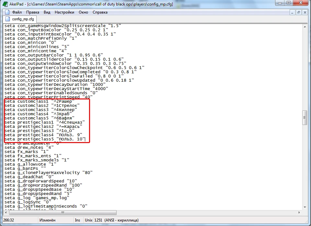This screenshot has width=311, height=226.
Task: Click line seta prestigeclass5 "Польз. 10"
Action: tap(45, 139)
